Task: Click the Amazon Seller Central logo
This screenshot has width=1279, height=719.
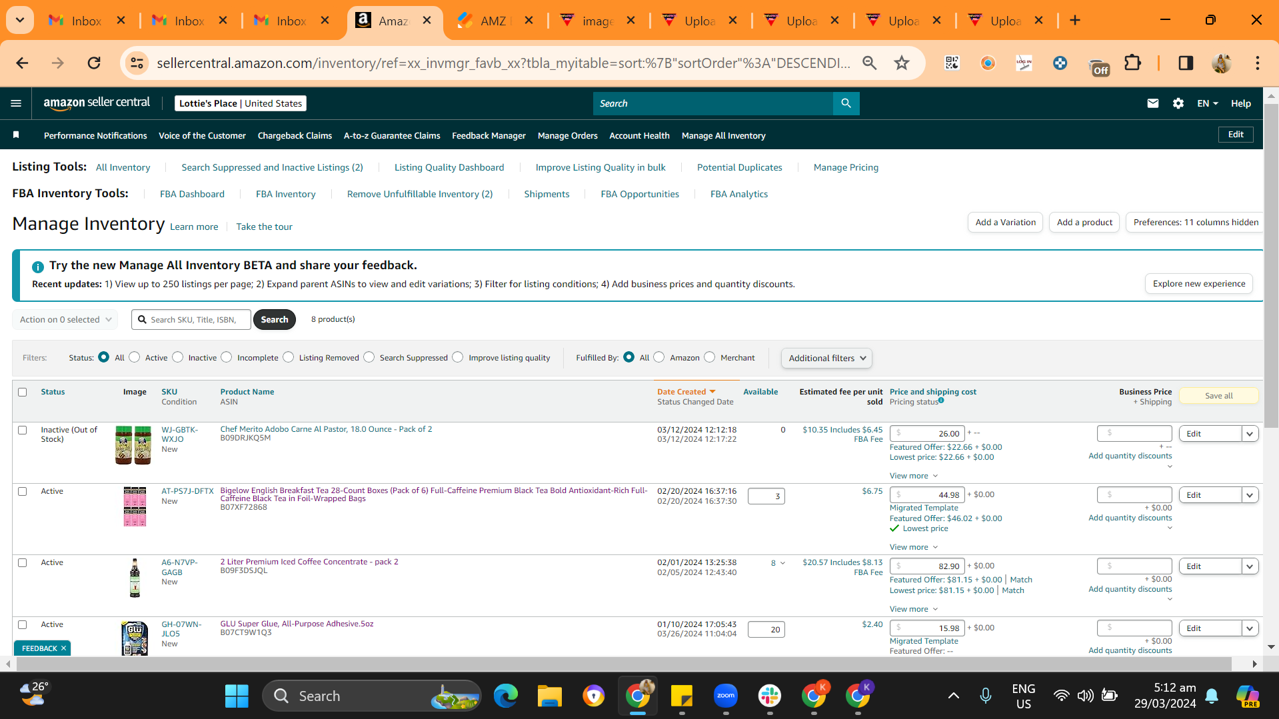Action: (x=97, y=103)
